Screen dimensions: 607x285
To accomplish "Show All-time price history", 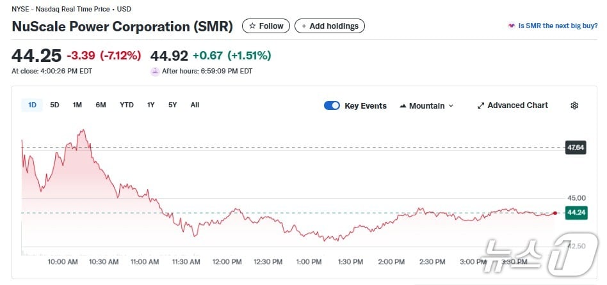I will pos(195,105).
